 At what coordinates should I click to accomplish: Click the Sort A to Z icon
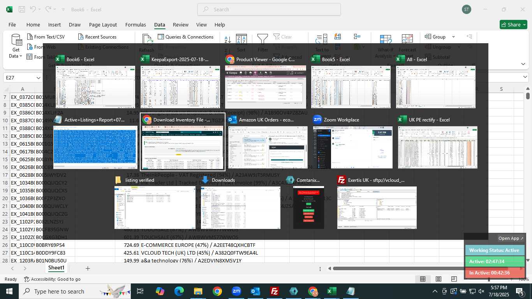click(x=228, y=39)
